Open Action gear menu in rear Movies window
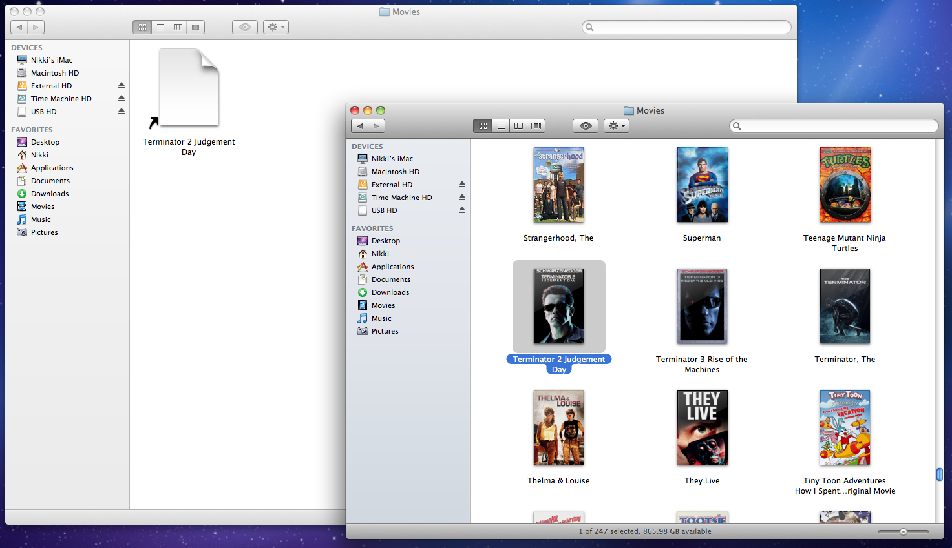This screenshot has width=952, height=548. pos(276,27)
